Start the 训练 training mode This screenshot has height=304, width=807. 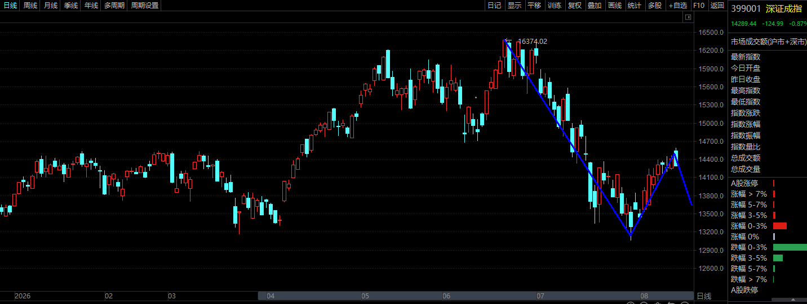[x=555, y=6]
